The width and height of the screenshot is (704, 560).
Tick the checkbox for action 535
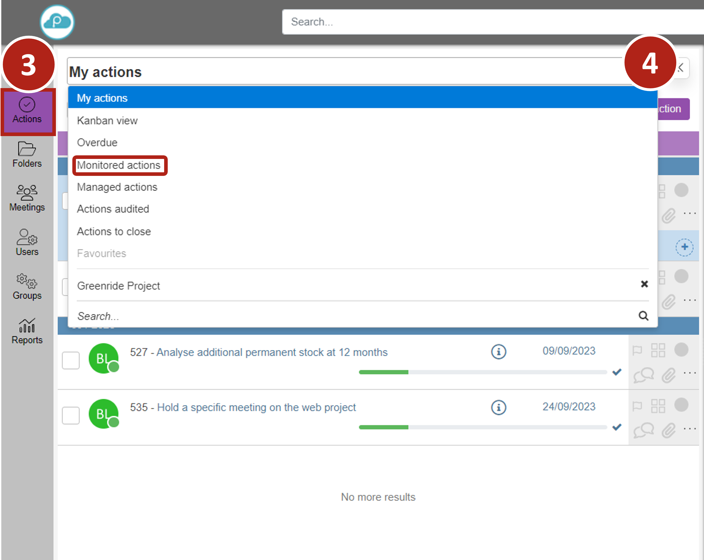[x=71, y=415]
